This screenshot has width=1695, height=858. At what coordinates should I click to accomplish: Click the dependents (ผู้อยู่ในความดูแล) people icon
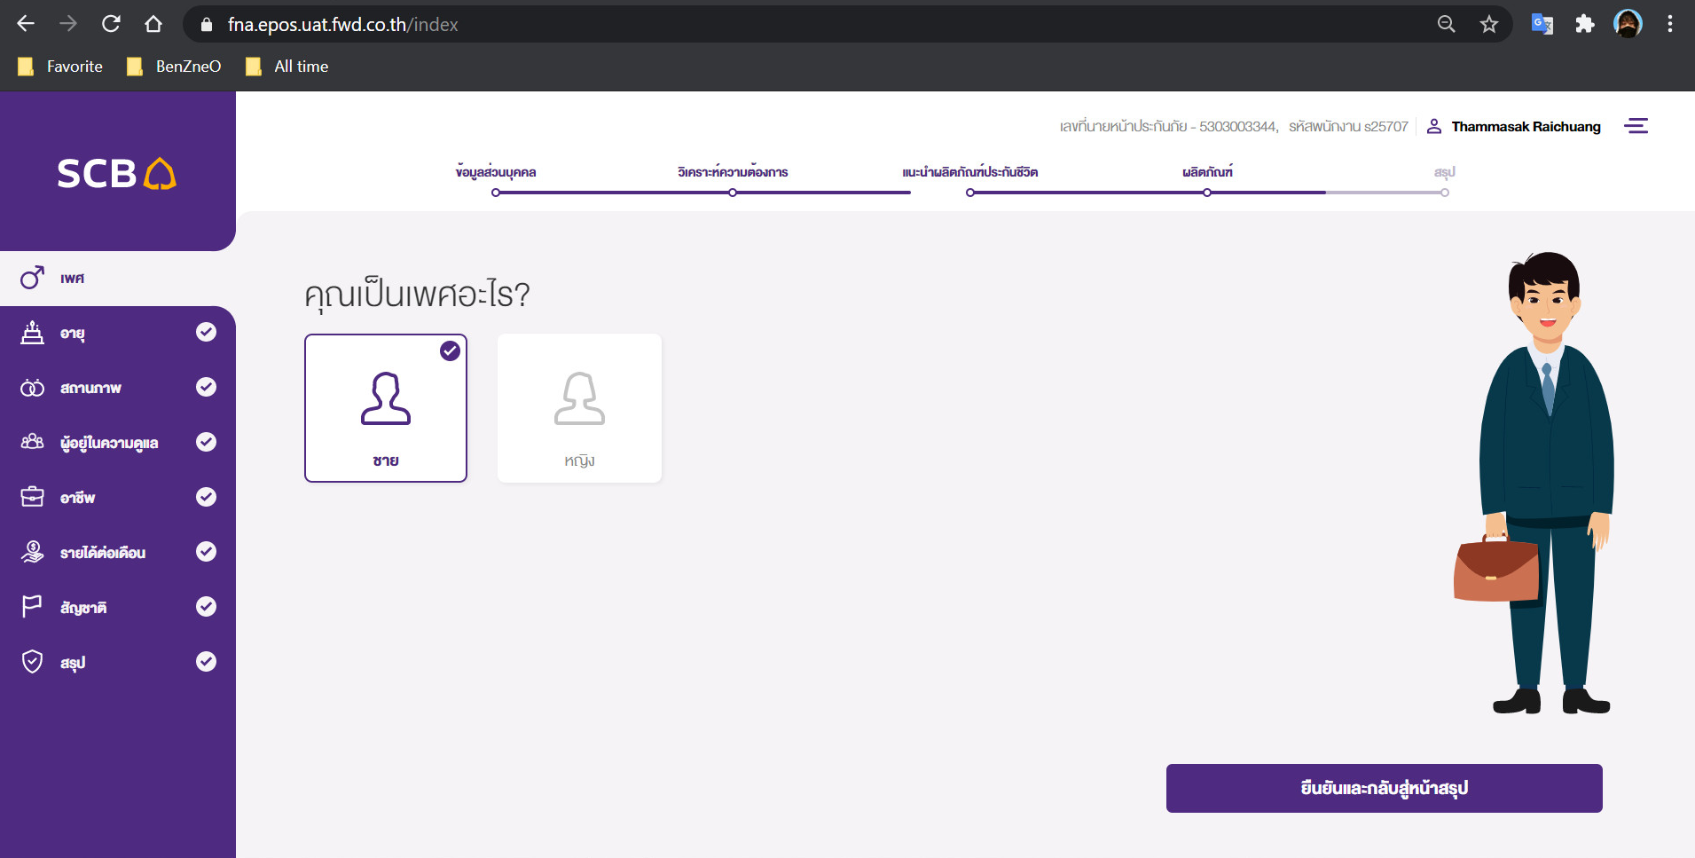[x=33, y=442]
